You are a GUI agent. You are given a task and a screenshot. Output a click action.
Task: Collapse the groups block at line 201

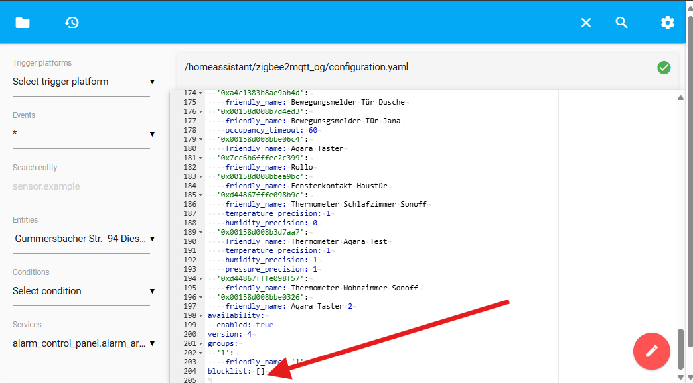[x=202, y=344]
